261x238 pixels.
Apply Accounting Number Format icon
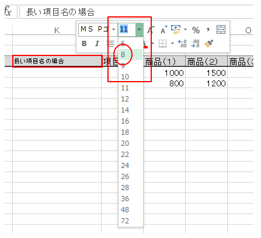click(176, 30)
